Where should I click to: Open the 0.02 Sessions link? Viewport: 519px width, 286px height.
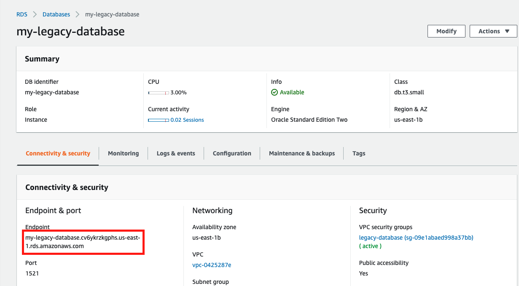(187, 120)
